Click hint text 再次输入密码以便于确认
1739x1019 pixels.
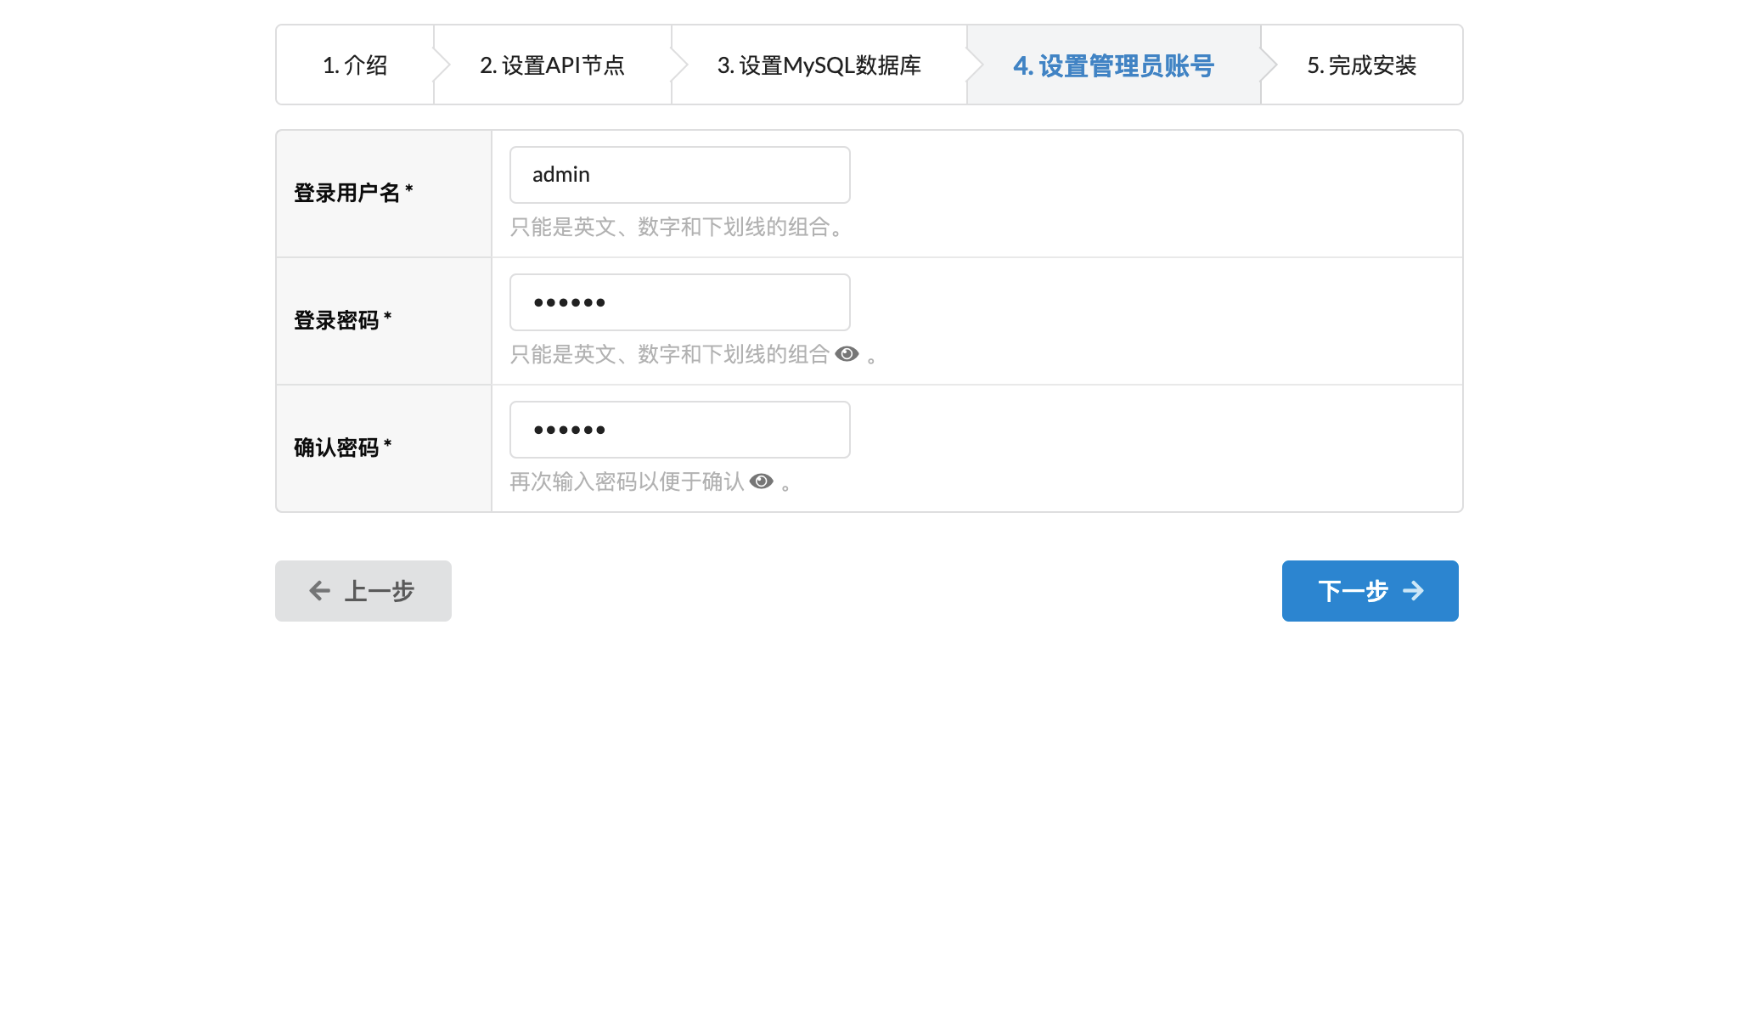[627, 481]
